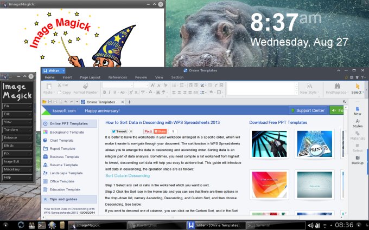
Task: Close the Online Templates document tab
Action: click(123, 102)
